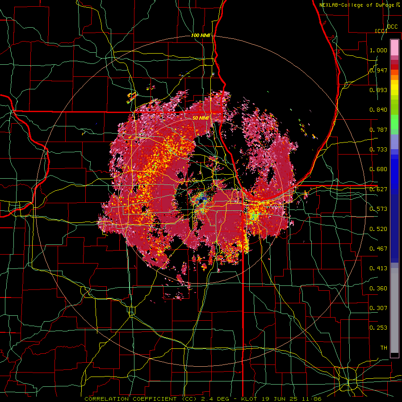
Task: Pick the bright yellow band of color scale
Action: [394, 88]
